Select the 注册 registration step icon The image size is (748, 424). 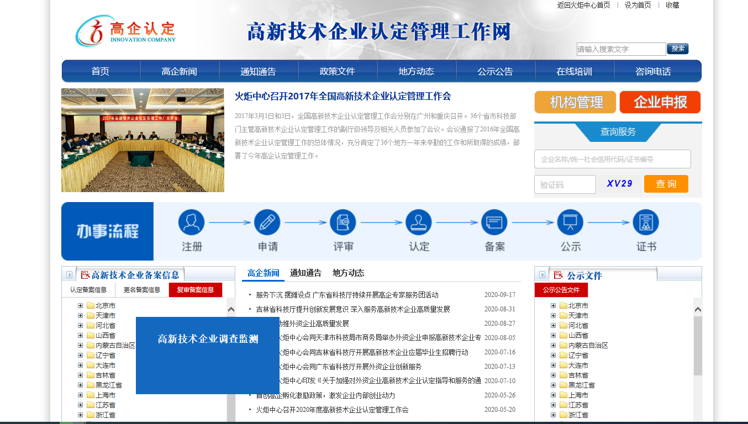[191, 221]
